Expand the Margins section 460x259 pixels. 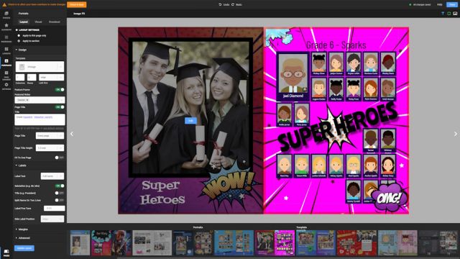22,230
